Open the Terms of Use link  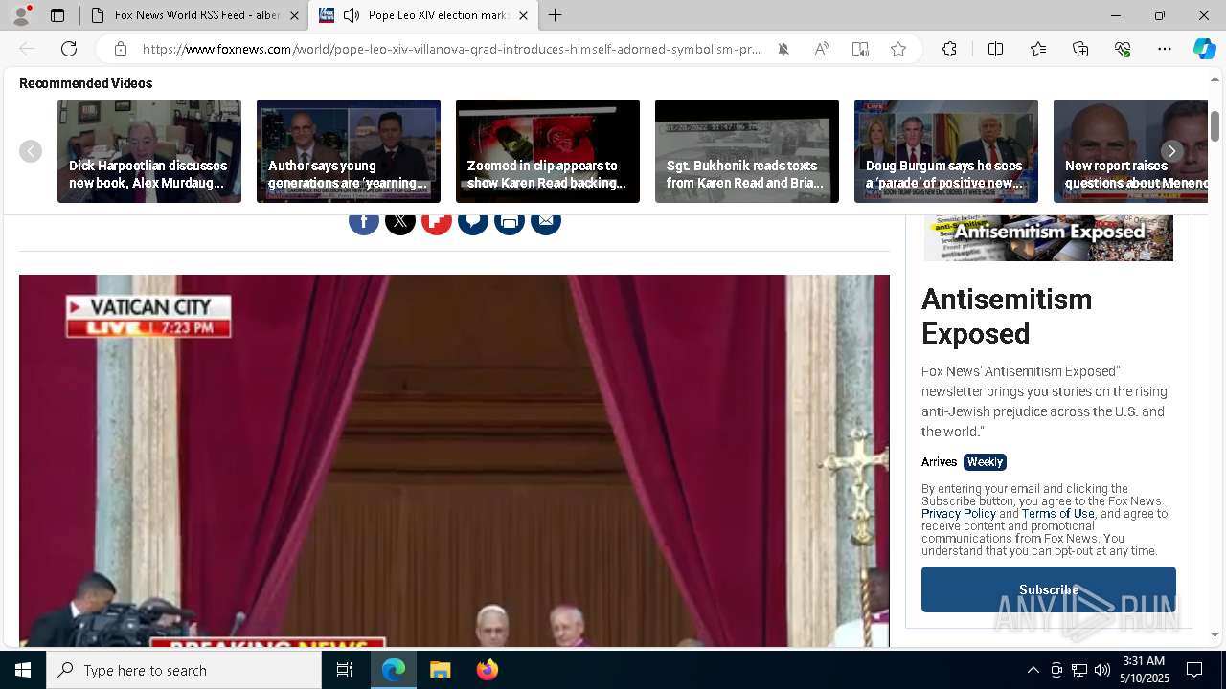[1057, 514]
